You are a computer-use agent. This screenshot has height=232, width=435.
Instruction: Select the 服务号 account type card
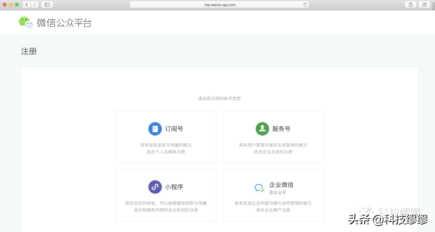pyautogui.click(x=273, y=137)
